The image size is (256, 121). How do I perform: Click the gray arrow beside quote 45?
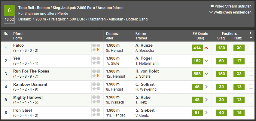[x=206, y=87]
